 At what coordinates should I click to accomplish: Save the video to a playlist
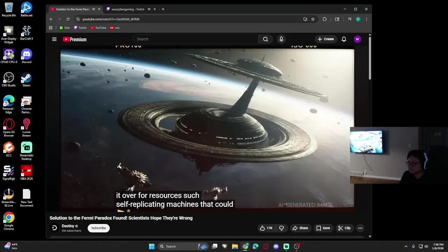coord(323,228)
